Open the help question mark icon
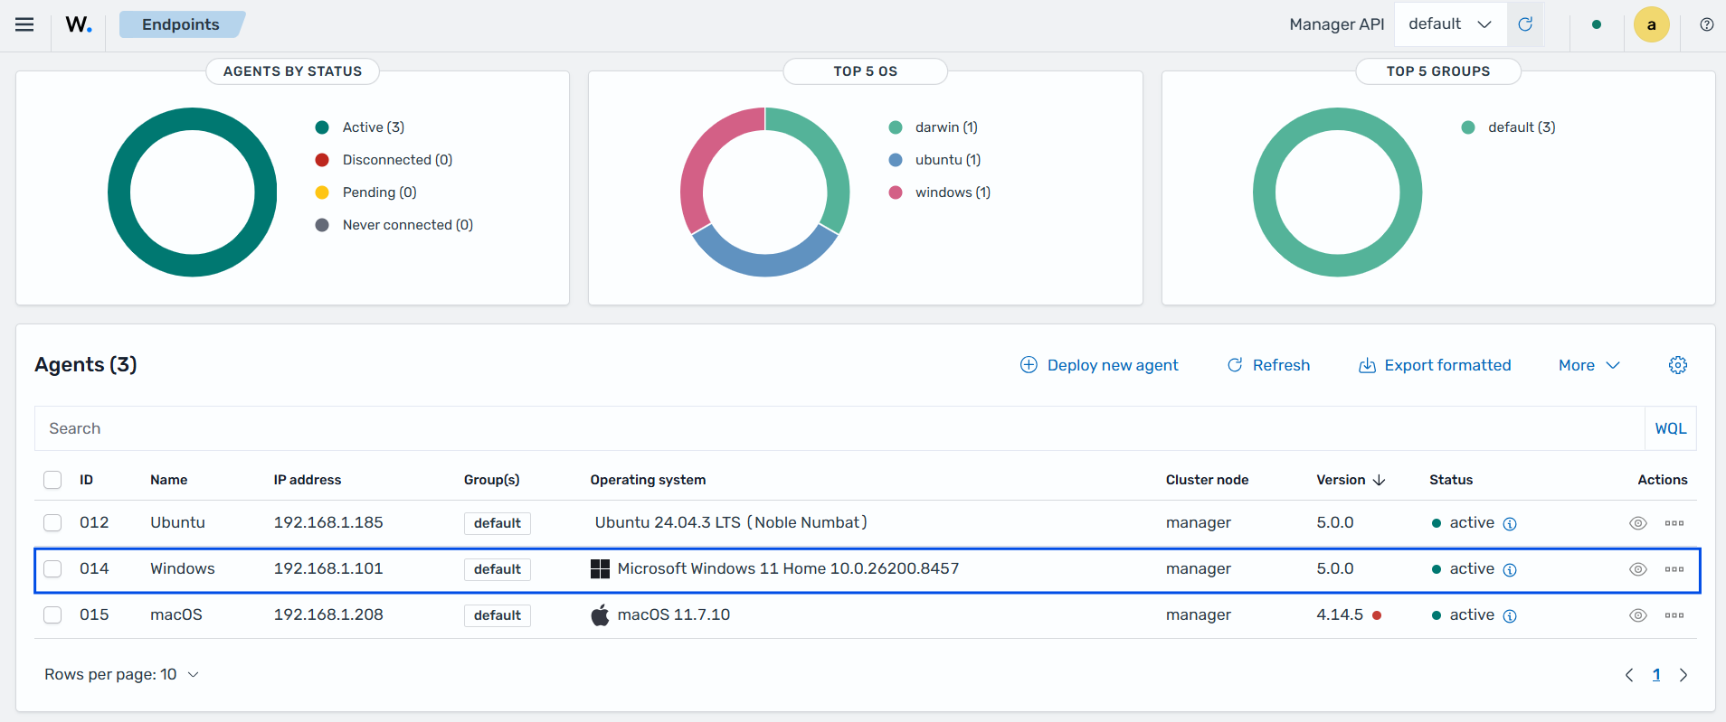1726x722 pixels. [x=1707, y=24]
